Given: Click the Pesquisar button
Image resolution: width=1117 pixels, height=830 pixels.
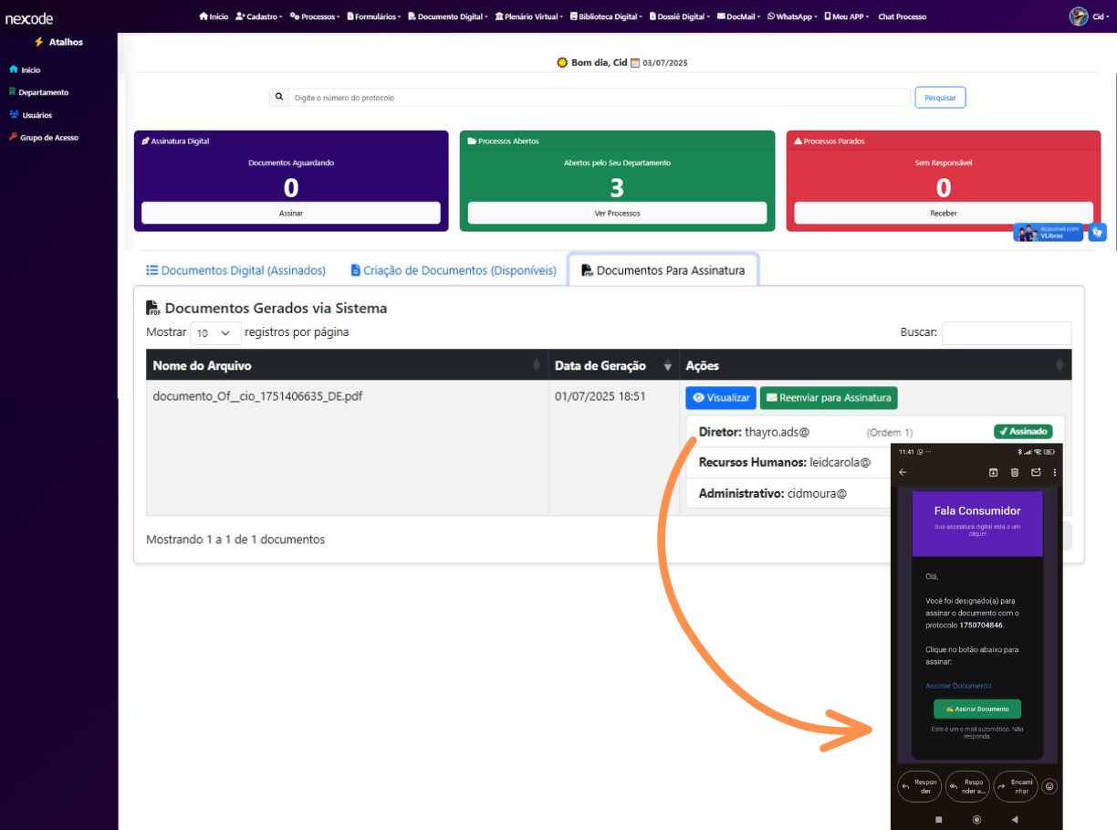Looking at the screenshot, I should pyautogui.click(x=939, y=97).
